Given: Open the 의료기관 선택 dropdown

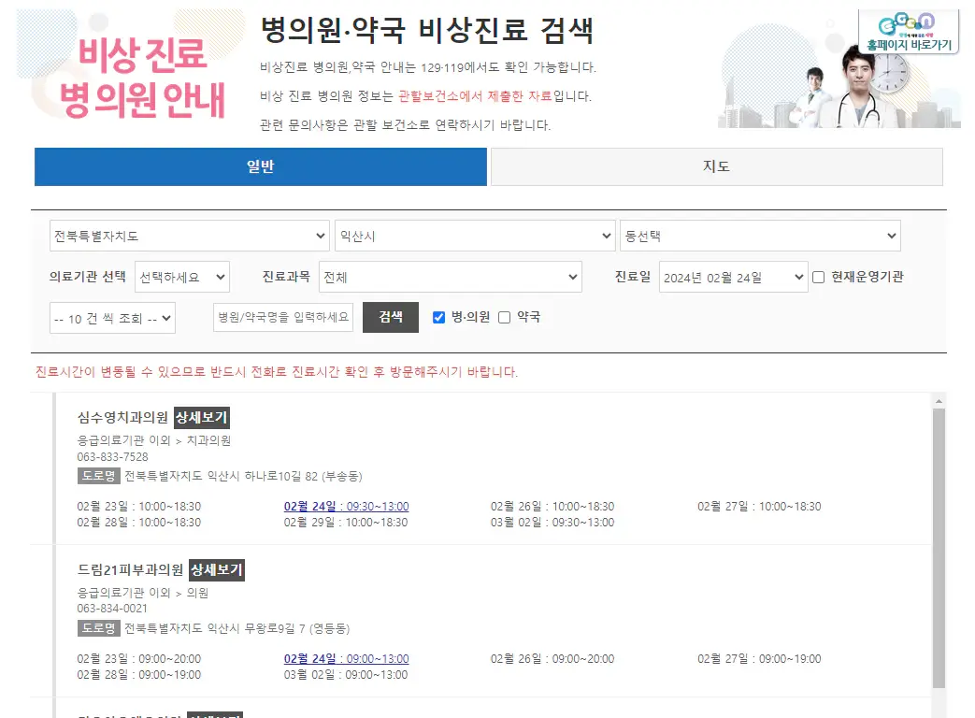Looking at the screenshot, I should [x=182, y=277].
